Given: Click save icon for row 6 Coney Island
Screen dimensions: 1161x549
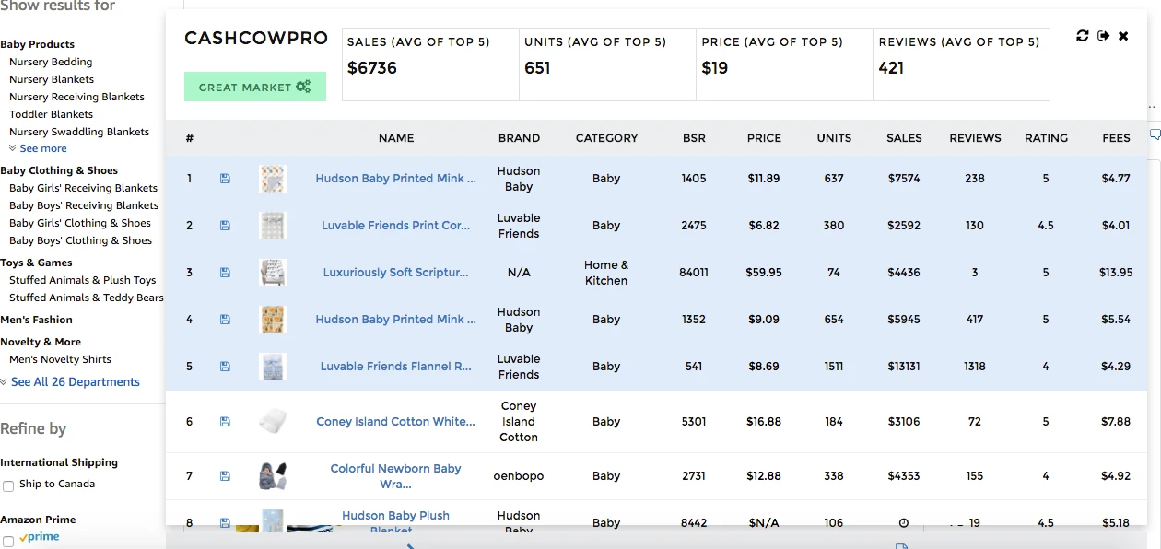Looking at the screenshot, I should tap(225, 422).
